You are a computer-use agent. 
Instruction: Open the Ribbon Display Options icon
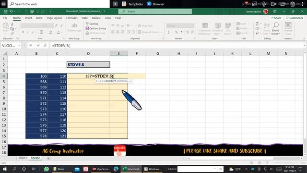(x=275, y=12)
